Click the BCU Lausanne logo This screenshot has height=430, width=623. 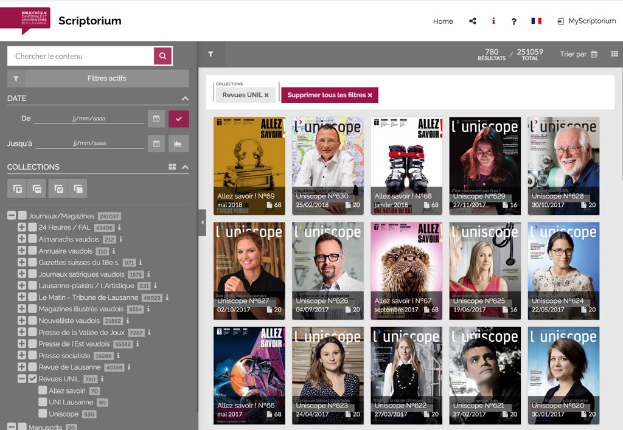point(26,21)
